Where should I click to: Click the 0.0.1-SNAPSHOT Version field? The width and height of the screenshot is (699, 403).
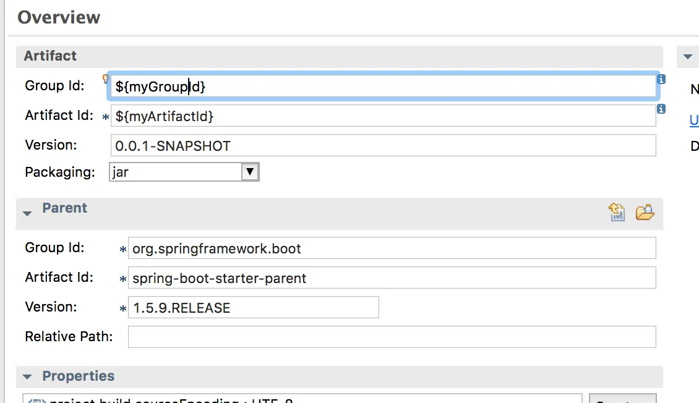click(x=382, y=146)
